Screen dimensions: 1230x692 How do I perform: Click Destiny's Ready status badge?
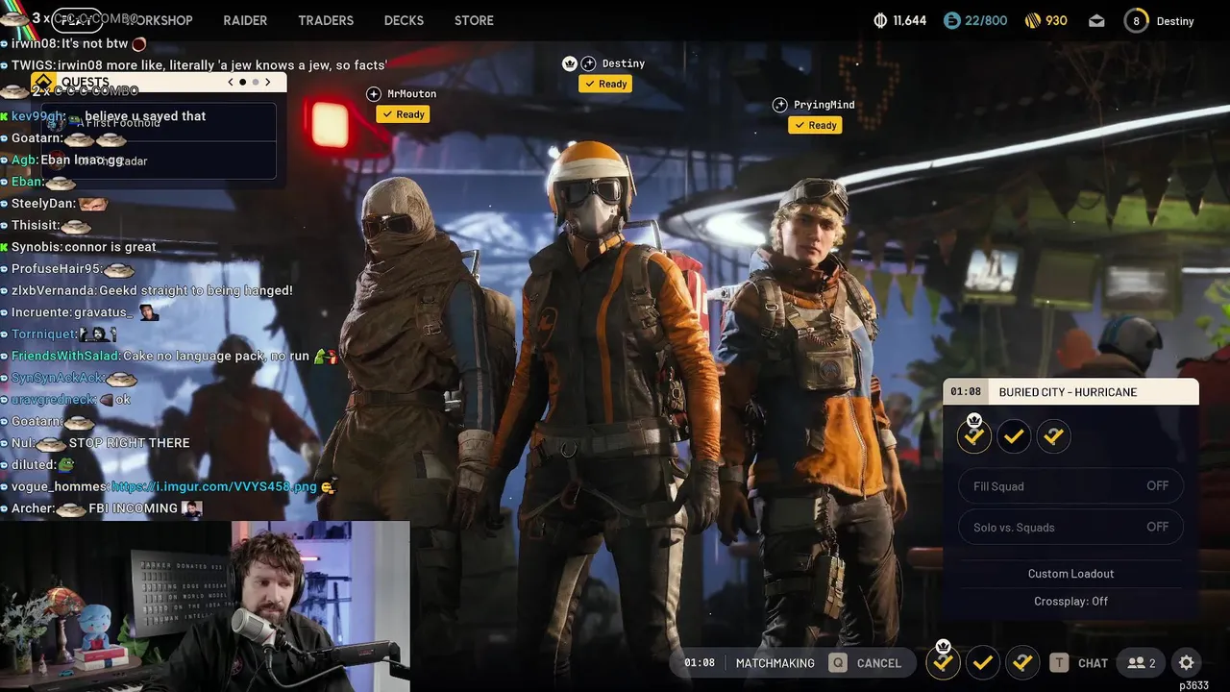[605, 84]
